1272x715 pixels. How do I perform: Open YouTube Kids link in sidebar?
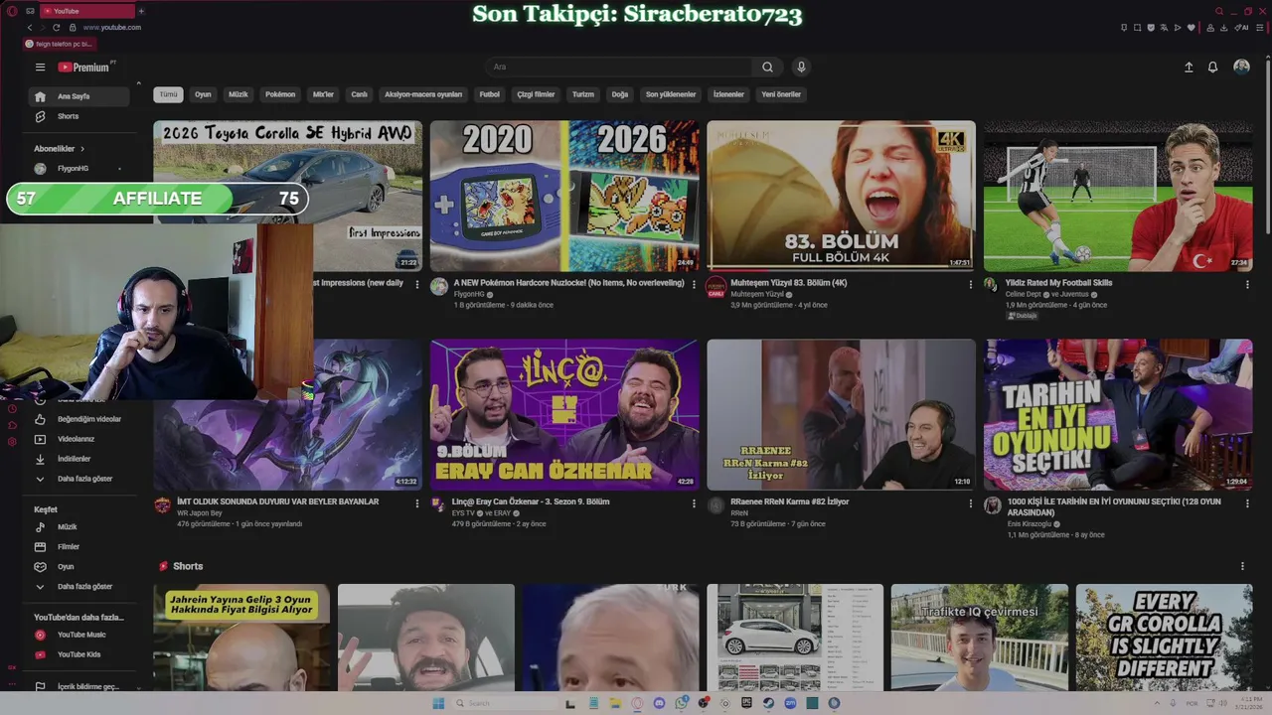(x=79, y=654)
